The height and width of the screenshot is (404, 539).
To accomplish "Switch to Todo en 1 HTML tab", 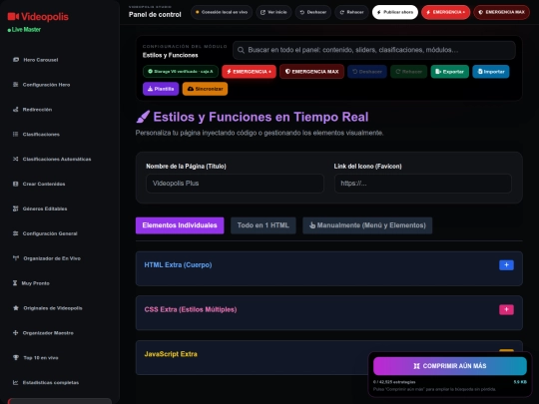I will click(263, 225).
